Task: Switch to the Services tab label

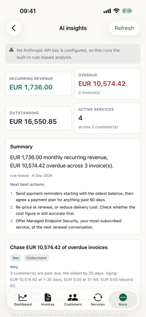Action: point(98,304)
